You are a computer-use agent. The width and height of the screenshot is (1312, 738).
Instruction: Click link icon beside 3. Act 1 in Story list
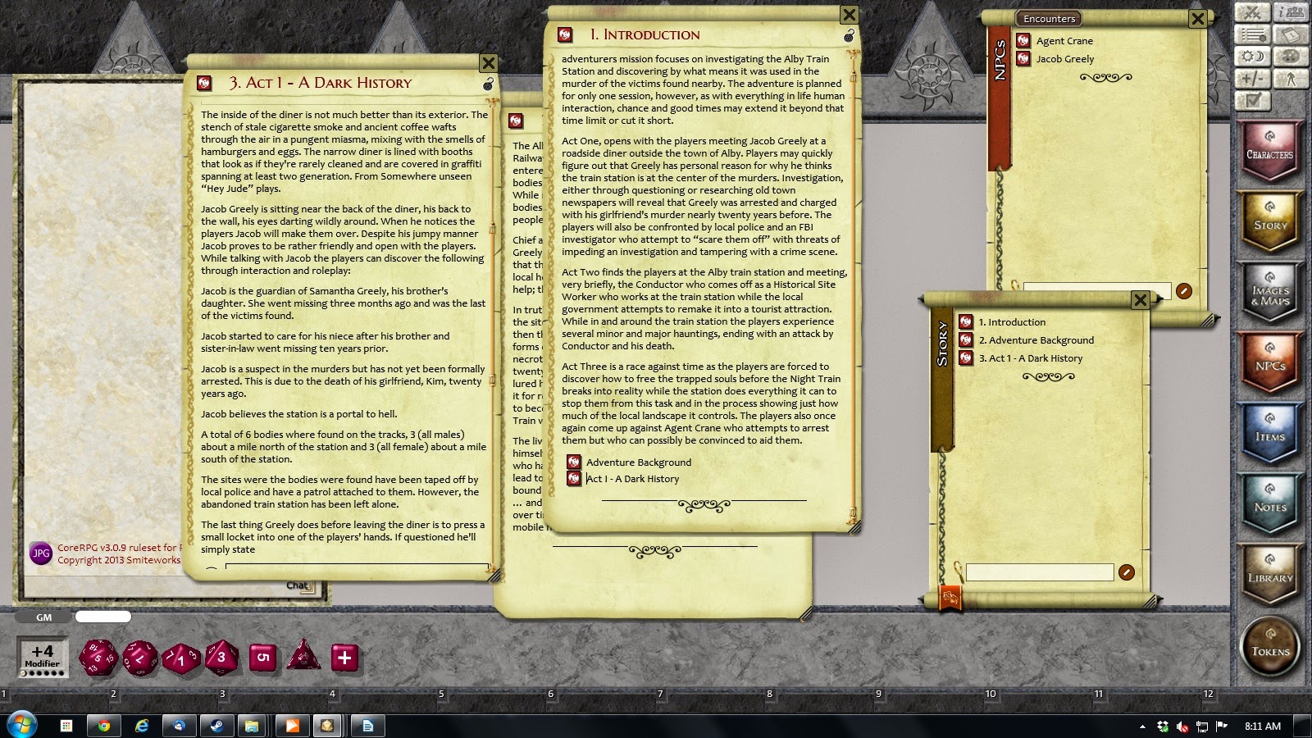click(x=966, y=358)
